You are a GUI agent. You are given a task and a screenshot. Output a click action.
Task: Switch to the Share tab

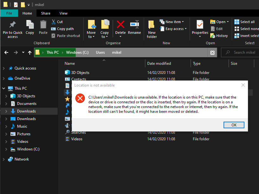pyautogui.click(x=46, y=13)
